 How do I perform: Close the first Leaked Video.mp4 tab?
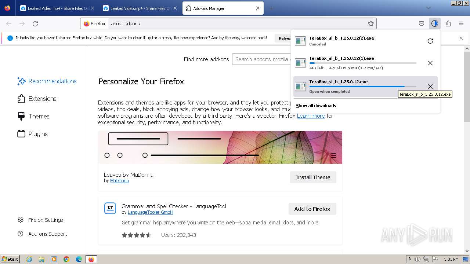point(92,8)
